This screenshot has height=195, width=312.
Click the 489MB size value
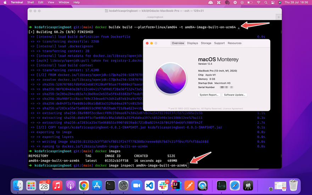[x=172, y=161]
